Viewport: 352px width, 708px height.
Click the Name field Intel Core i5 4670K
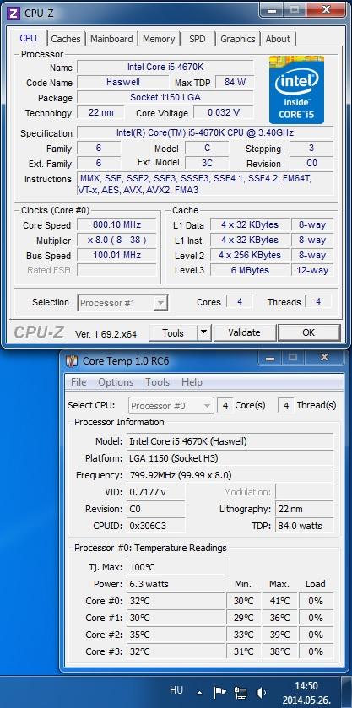pyautogui.click(x=165, y=68)
